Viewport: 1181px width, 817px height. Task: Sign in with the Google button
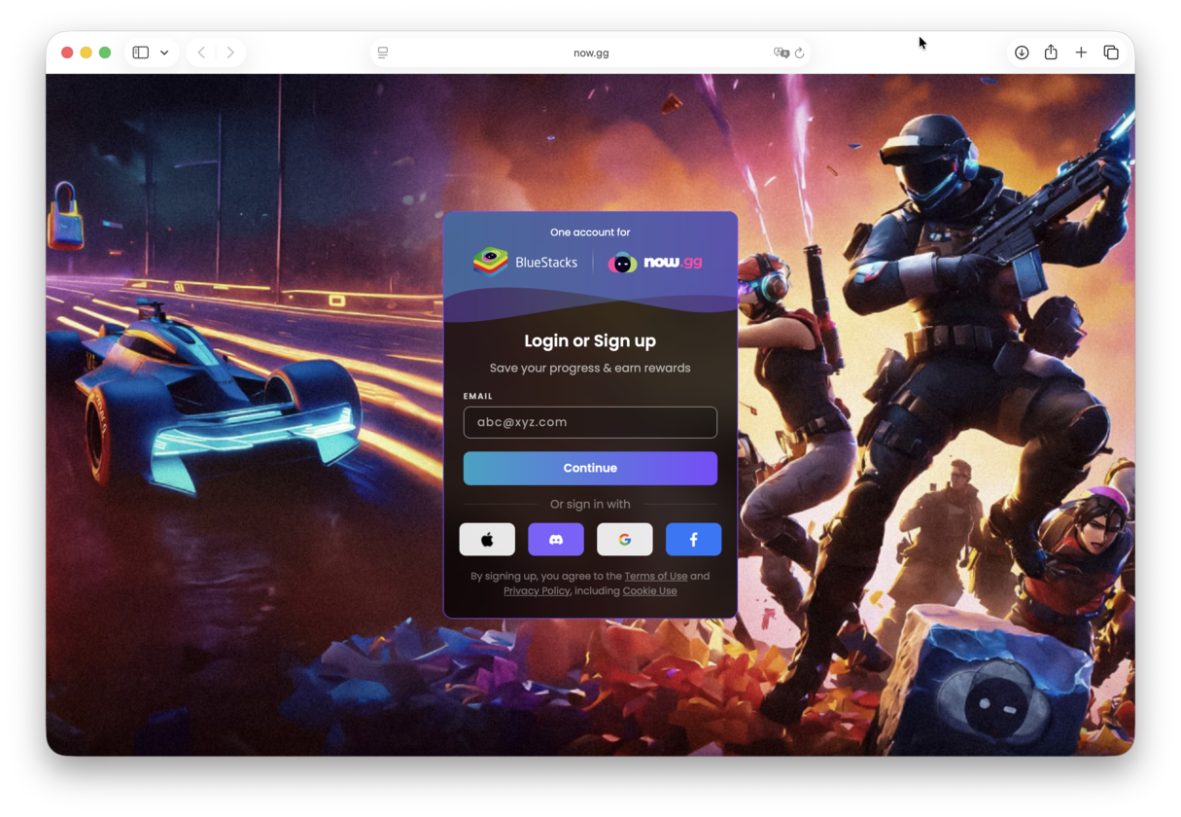click(625, 539)
